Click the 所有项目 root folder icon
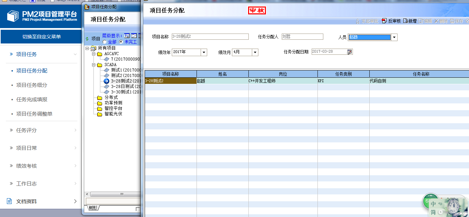469x217 pixels. tap(93, 48)
